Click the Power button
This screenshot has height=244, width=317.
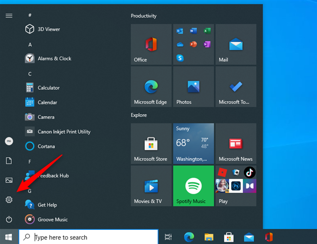pos(9,219)
